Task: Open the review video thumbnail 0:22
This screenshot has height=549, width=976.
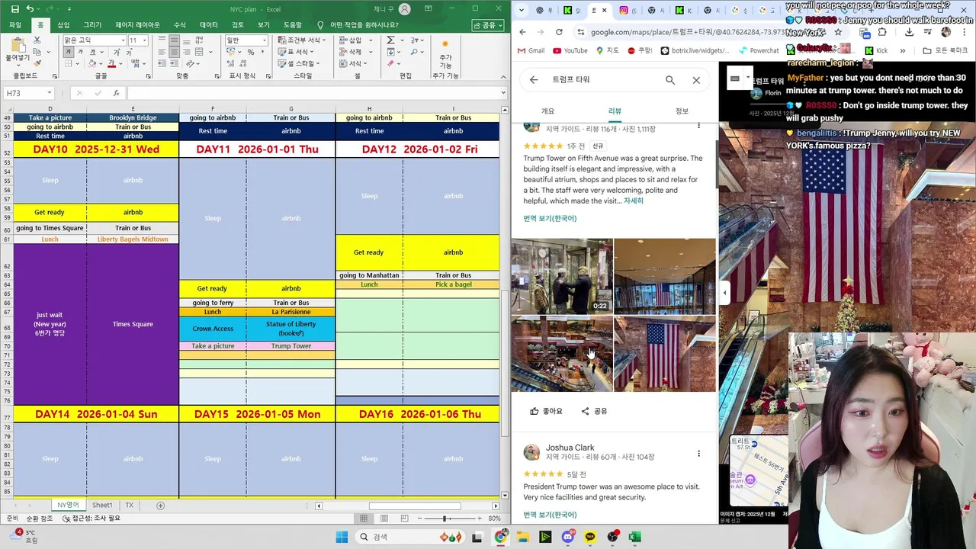Action: coord(562,276)
